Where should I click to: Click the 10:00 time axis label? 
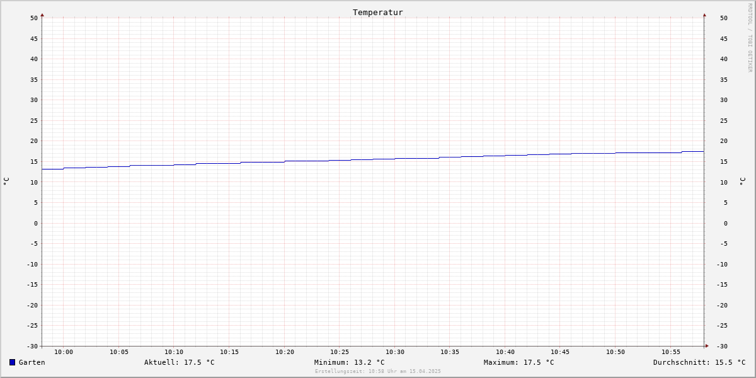click(64, 352)
